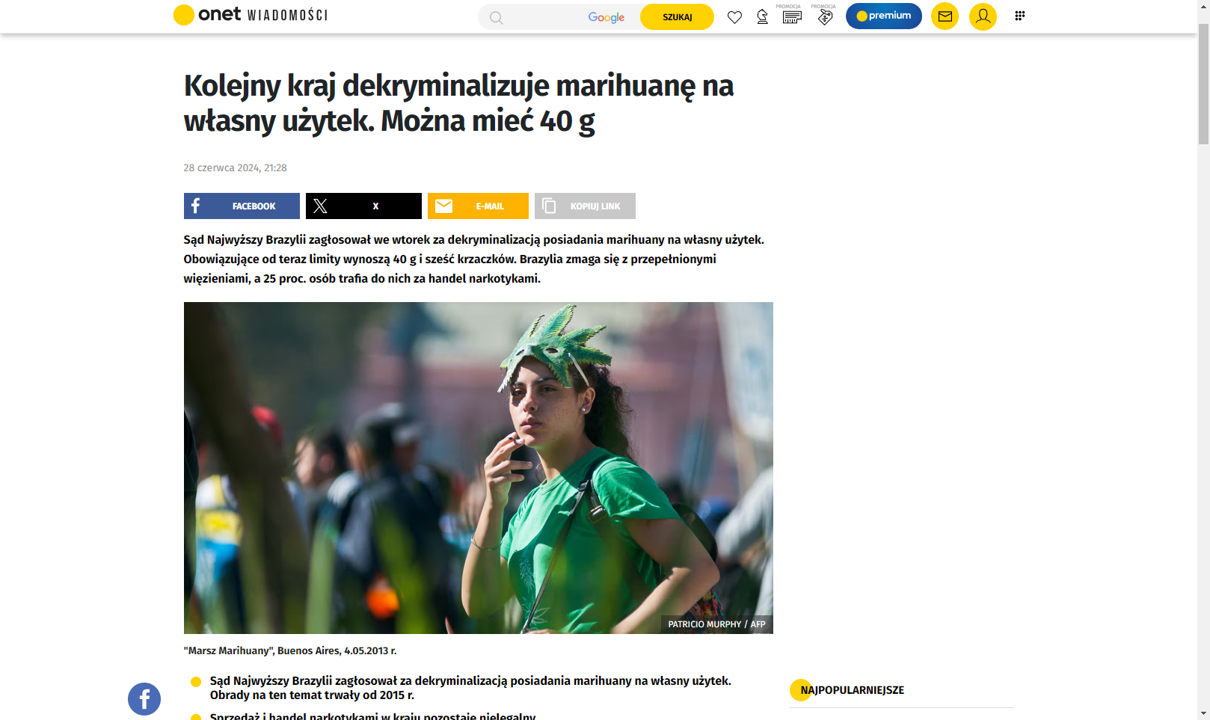Click the marijuana march article photo
Screen dimensions: 1210x720
(479, 468)
